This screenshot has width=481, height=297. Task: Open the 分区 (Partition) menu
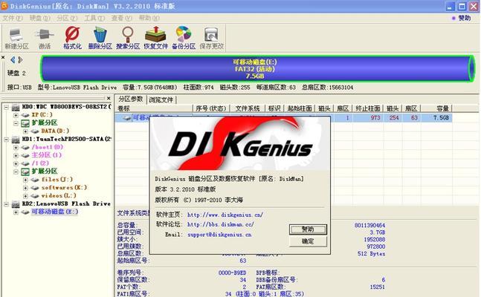click(67, 18)
